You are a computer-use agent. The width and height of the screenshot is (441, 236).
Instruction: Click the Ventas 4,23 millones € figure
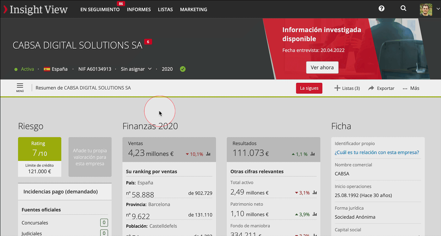151,153
